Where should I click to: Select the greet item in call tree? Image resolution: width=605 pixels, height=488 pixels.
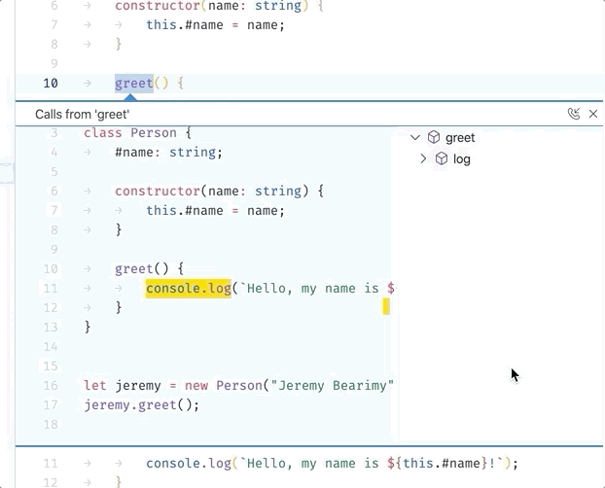click(x=460, y=138)
